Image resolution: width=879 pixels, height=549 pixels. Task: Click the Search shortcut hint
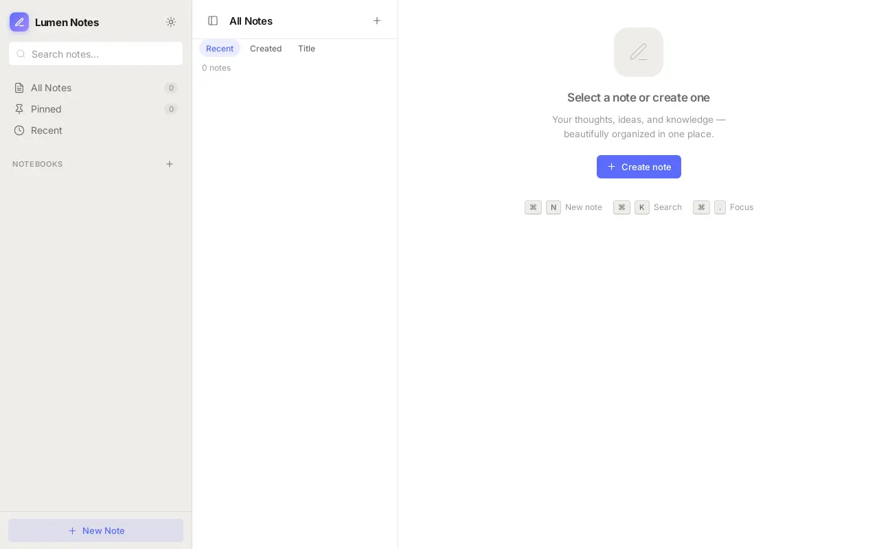click(x=648, y=207)
